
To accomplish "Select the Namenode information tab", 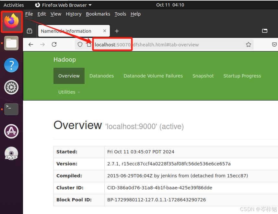I will 74,31.
